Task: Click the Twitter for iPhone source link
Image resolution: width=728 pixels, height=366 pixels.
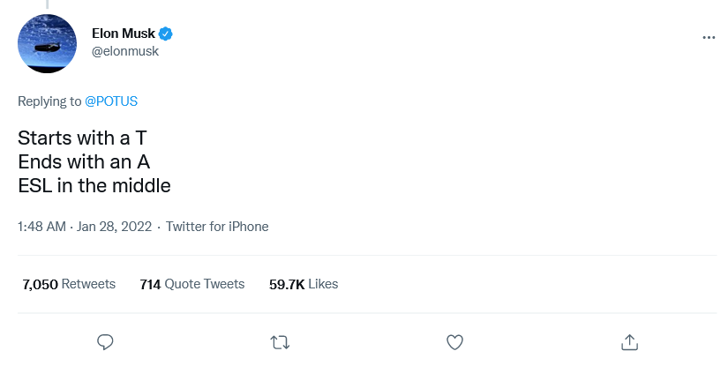Action: pyautogui.click(x=217, y=227)
